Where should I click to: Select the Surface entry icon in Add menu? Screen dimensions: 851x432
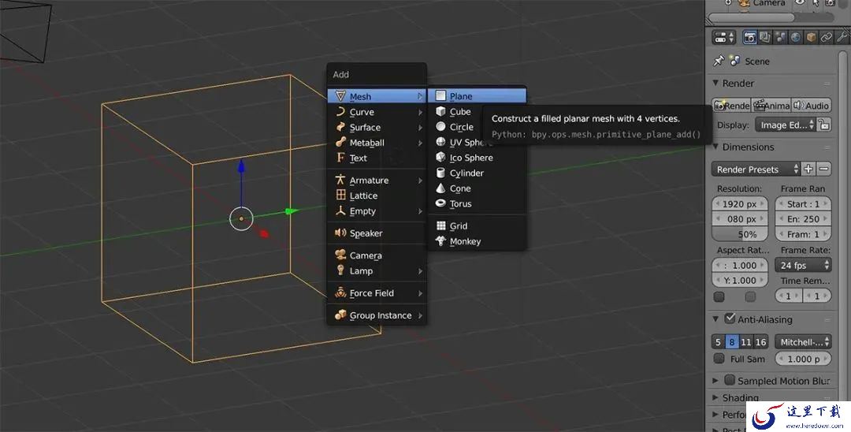(341, 127)
